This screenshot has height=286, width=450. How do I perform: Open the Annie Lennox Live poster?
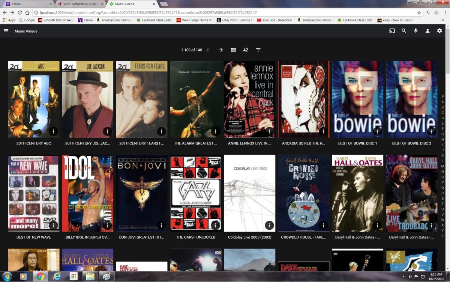(250, 99)
